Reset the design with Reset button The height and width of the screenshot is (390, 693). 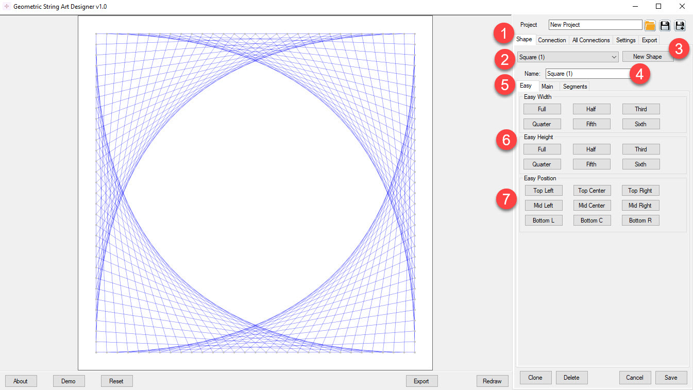[116, 381]
